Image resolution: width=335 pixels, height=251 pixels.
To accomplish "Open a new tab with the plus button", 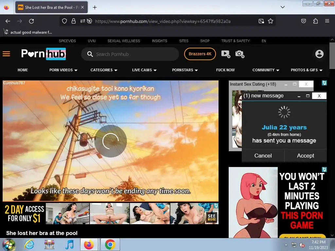I will pyautogui.click(x=95, y=8).
